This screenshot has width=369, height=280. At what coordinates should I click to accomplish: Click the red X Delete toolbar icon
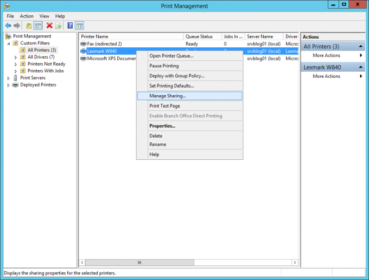tap(49, 26)
